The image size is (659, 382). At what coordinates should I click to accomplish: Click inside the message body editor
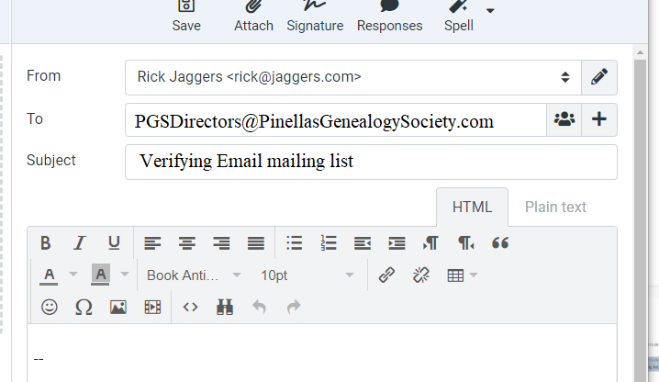(x=322, y=353)
